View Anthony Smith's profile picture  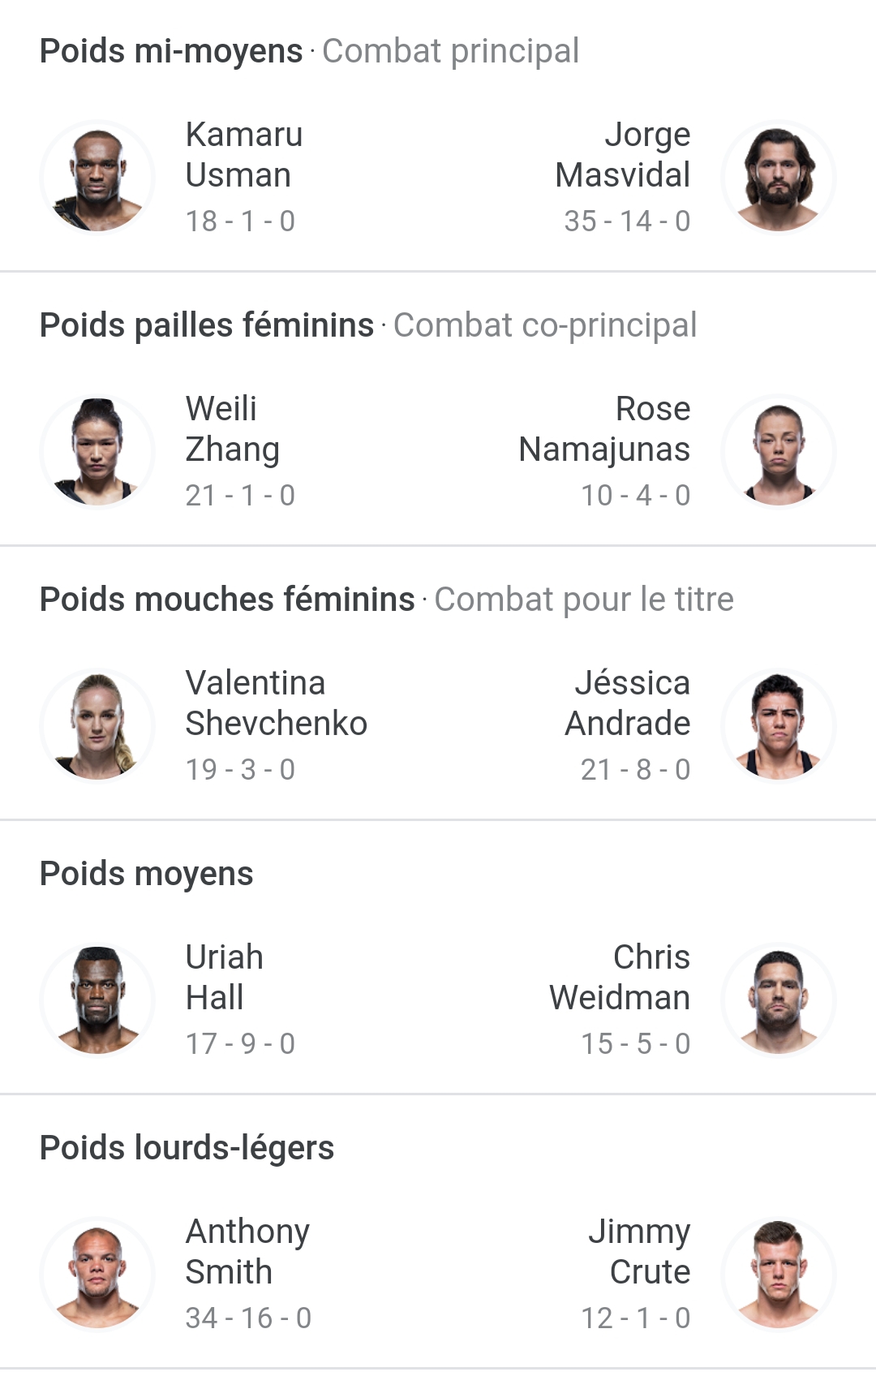tap(97, 1274)
